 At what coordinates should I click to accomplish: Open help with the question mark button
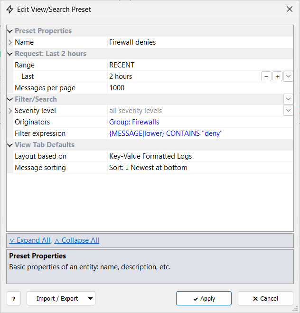pyautogui.click(x=14, y=298)
